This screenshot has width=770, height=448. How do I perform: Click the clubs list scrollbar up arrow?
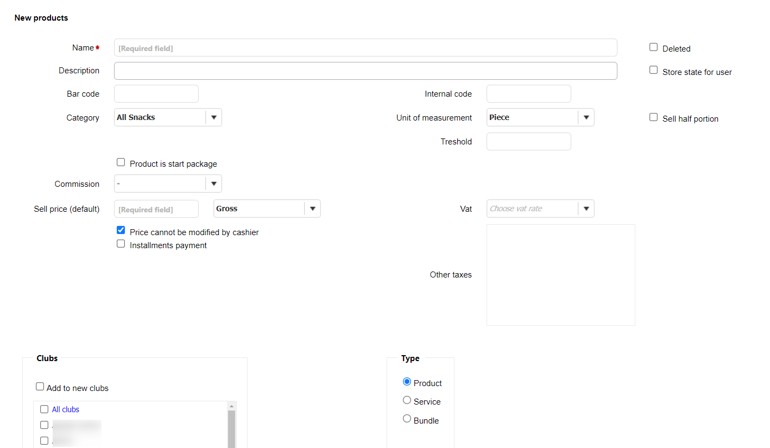point(232,406)
